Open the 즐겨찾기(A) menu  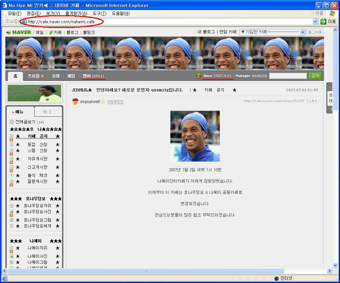click(76, 13)
